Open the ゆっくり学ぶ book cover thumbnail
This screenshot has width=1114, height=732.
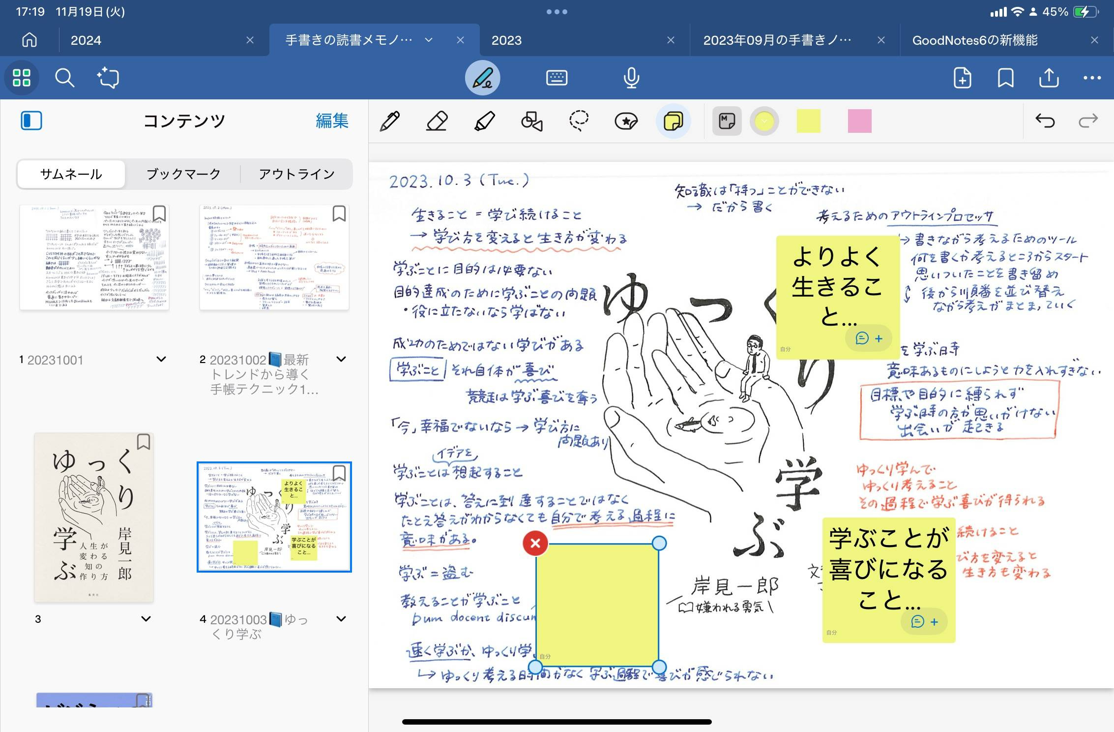[94, 518]
